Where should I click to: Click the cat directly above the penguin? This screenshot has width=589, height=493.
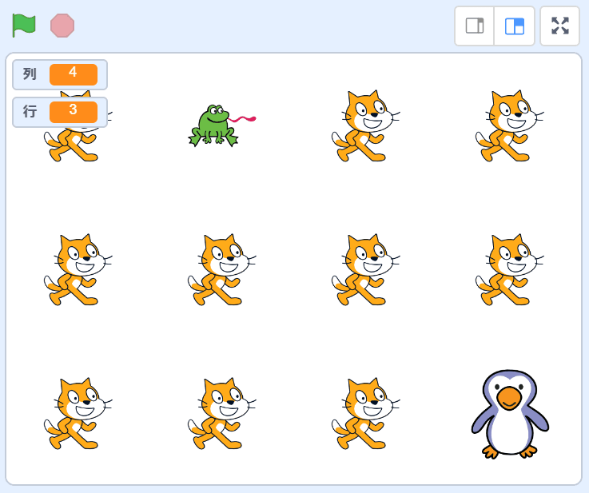(x=509, y=269)
